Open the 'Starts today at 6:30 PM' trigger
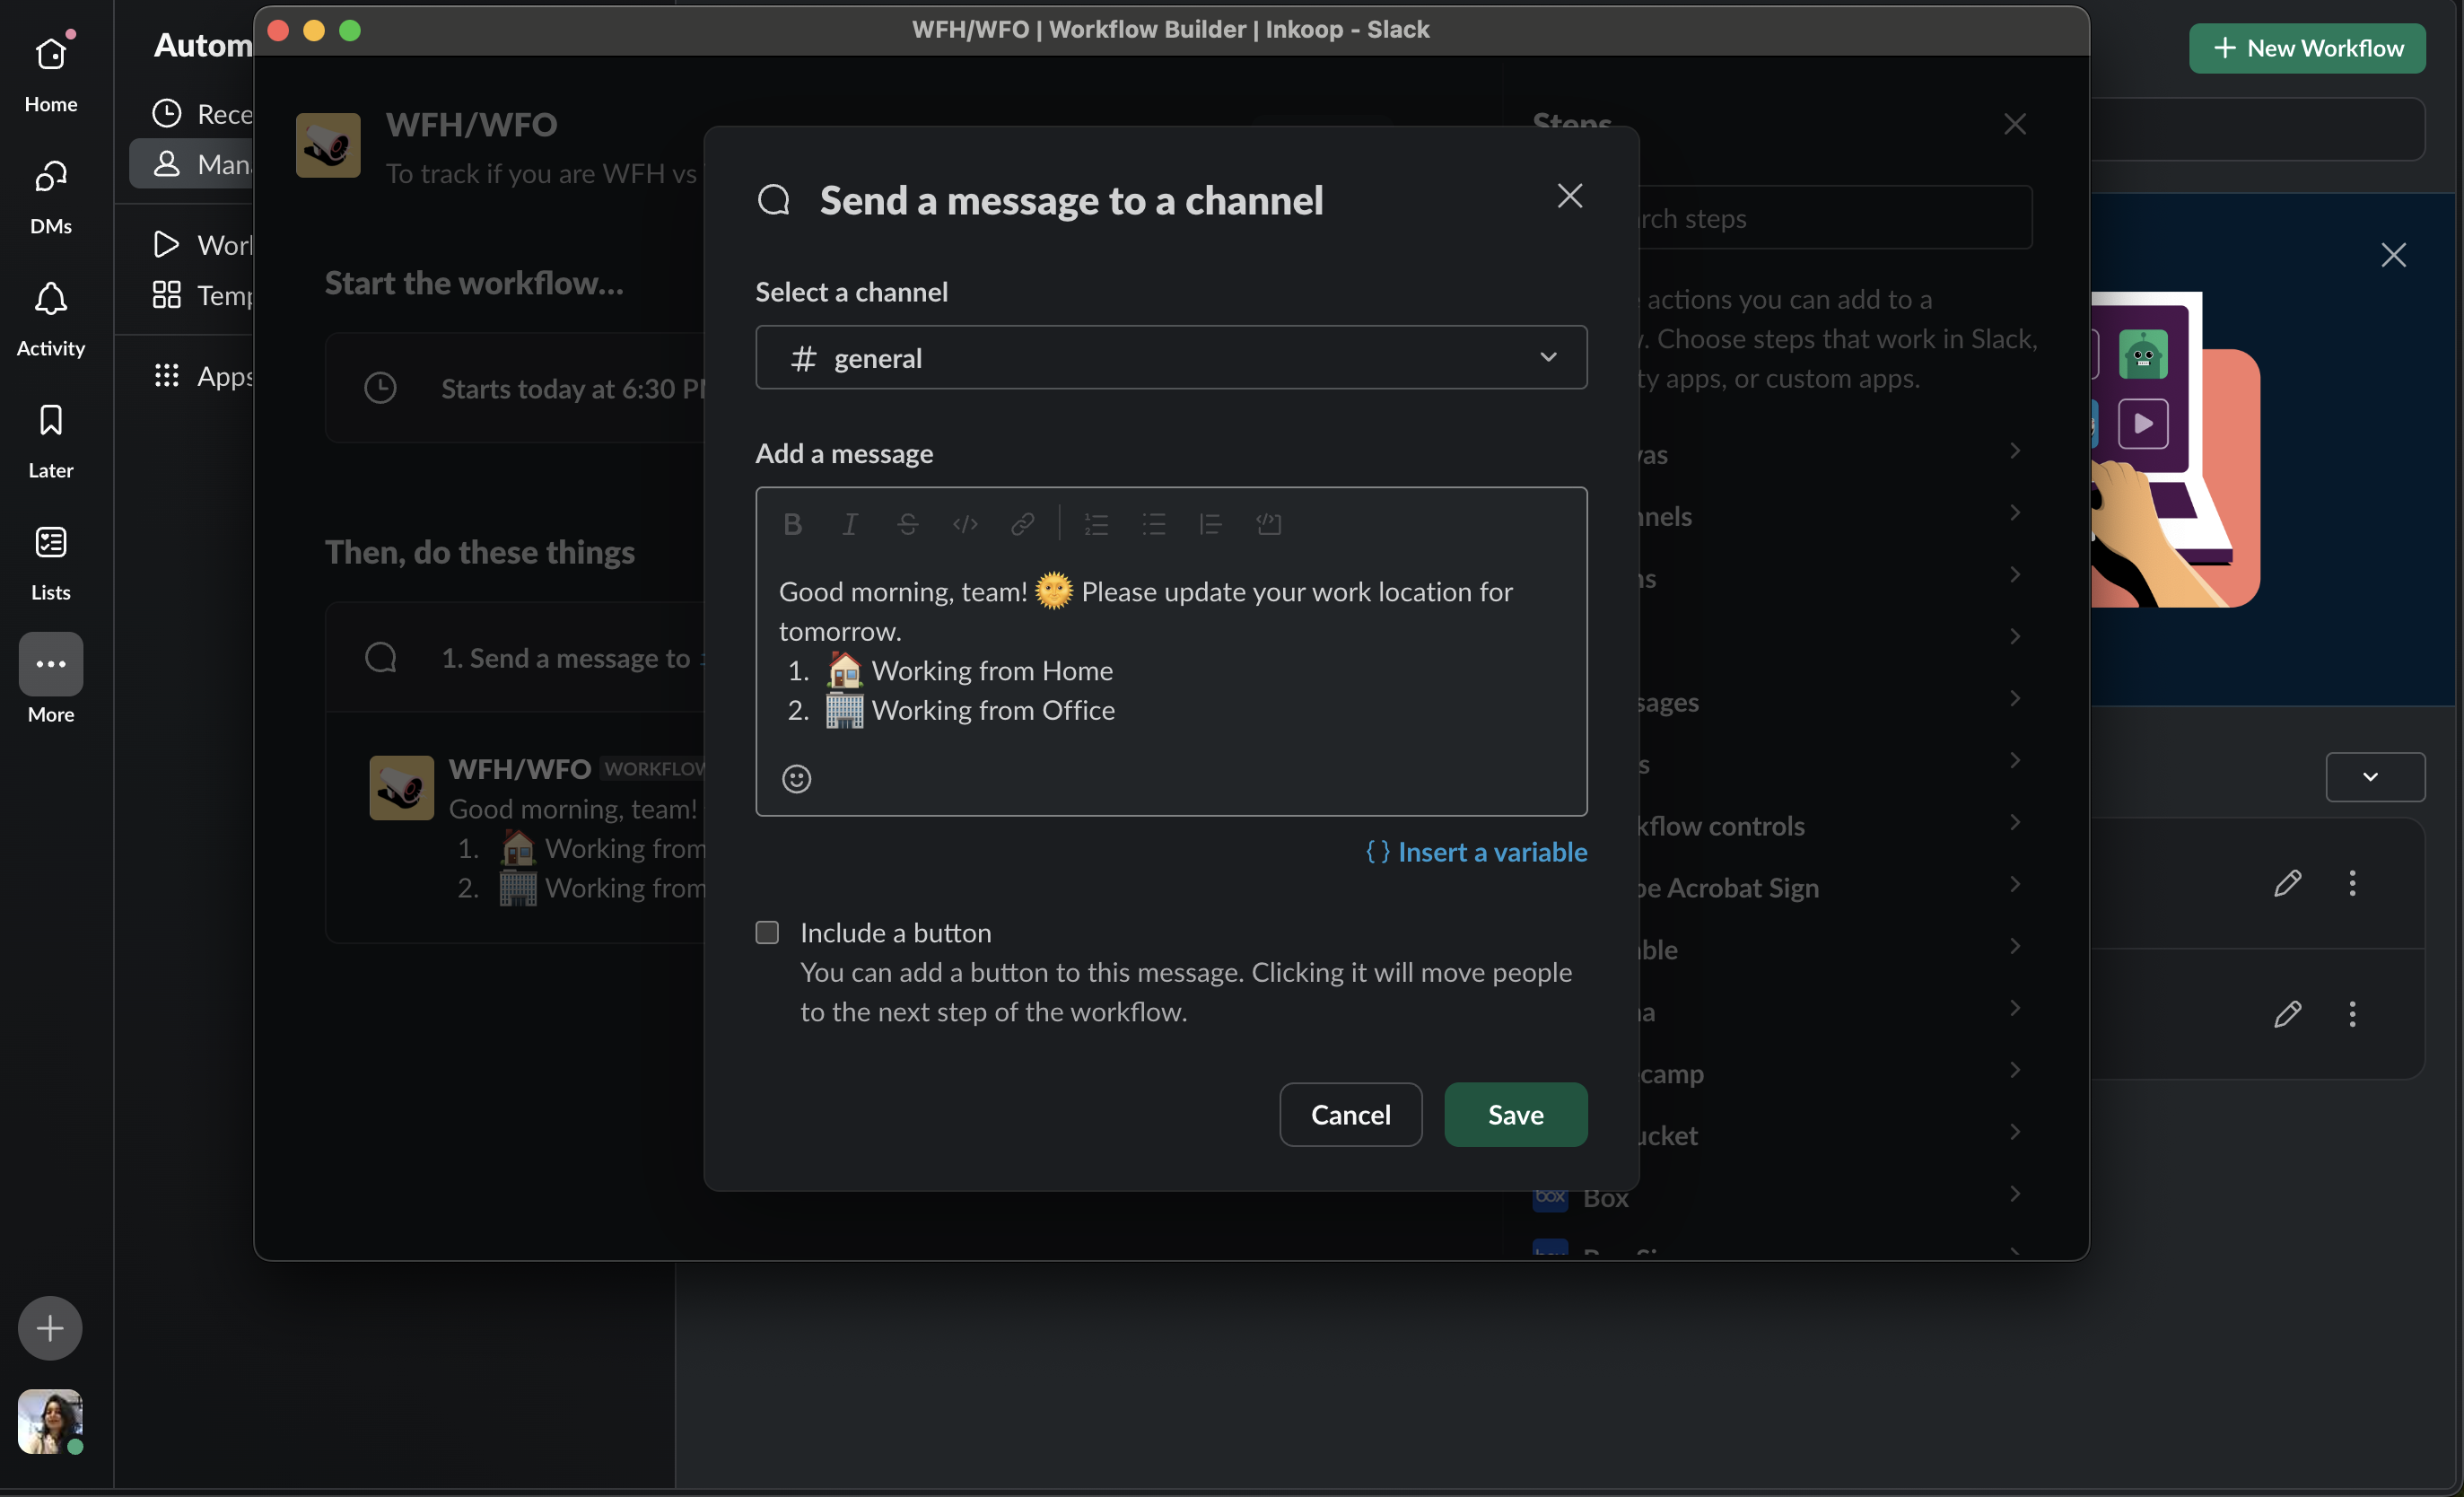 tap(517, 388)
